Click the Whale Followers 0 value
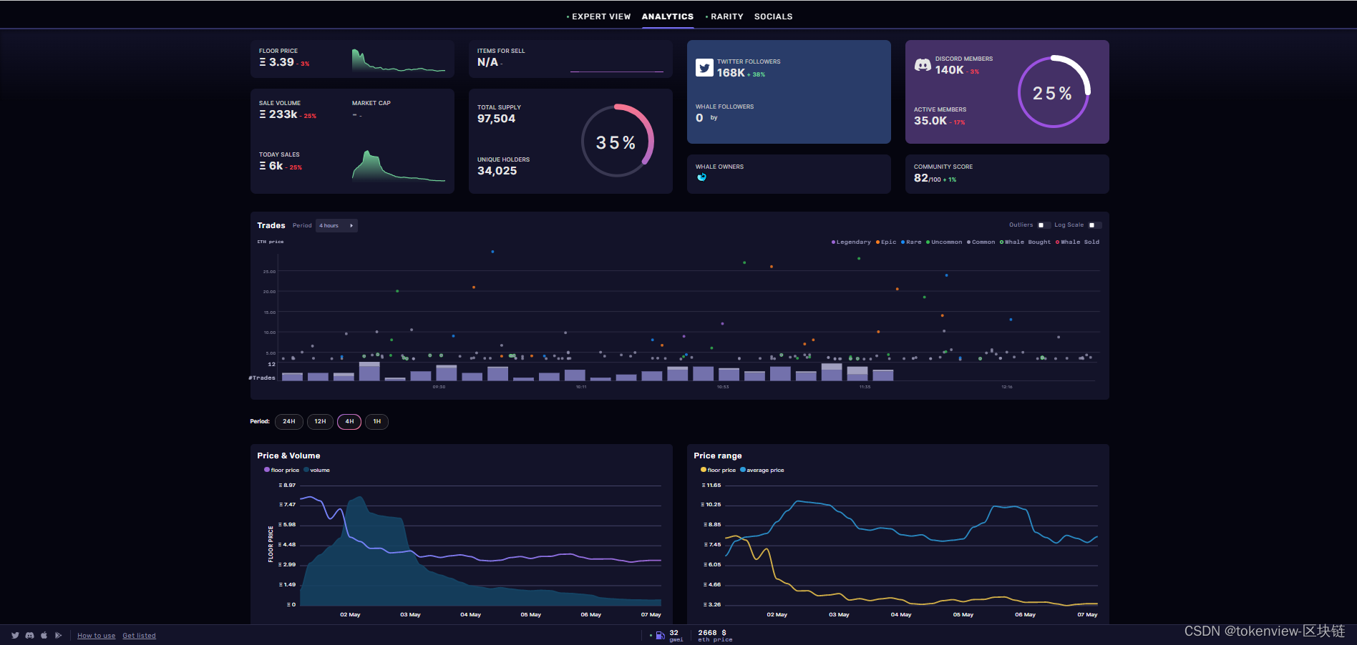The height and width of the screenshot is (645, 1357). 699,118
